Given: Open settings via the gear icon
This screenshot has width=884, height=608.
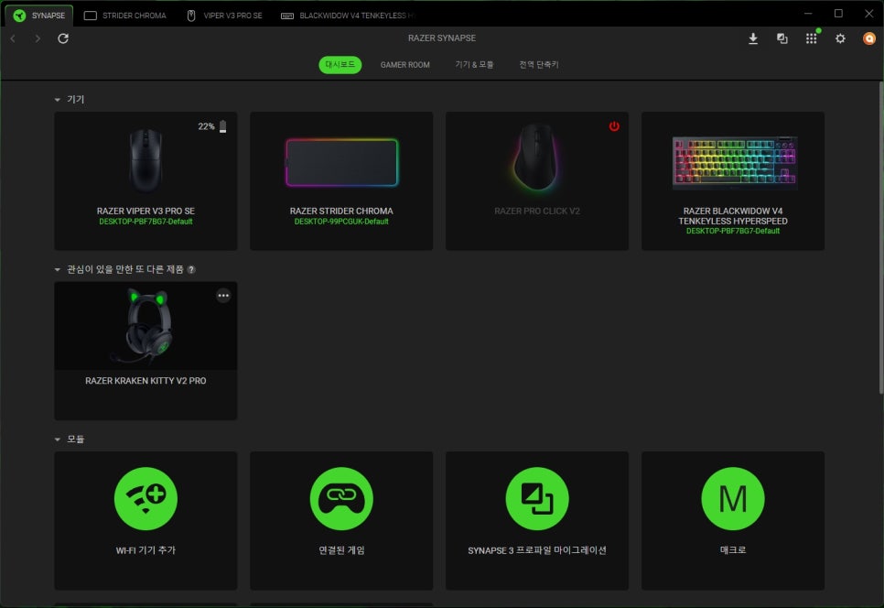Looking at the screenshot, I should pos(840,38).
